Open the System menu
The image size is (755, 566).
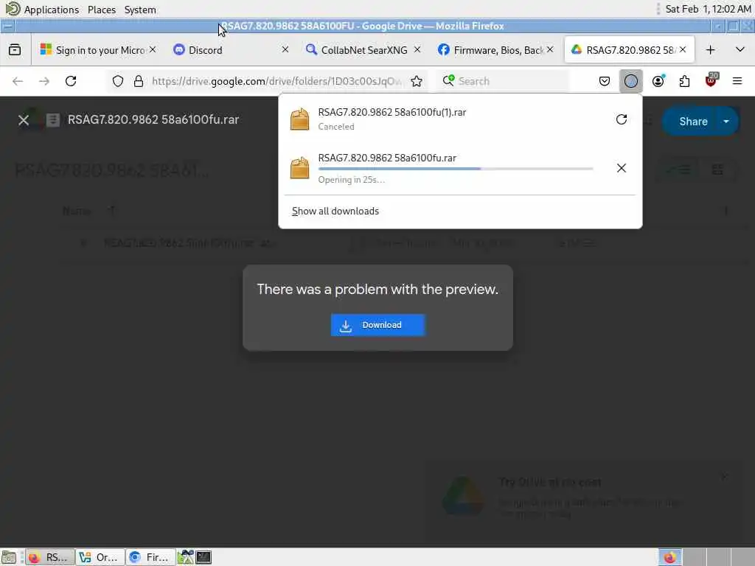point(140,10)
